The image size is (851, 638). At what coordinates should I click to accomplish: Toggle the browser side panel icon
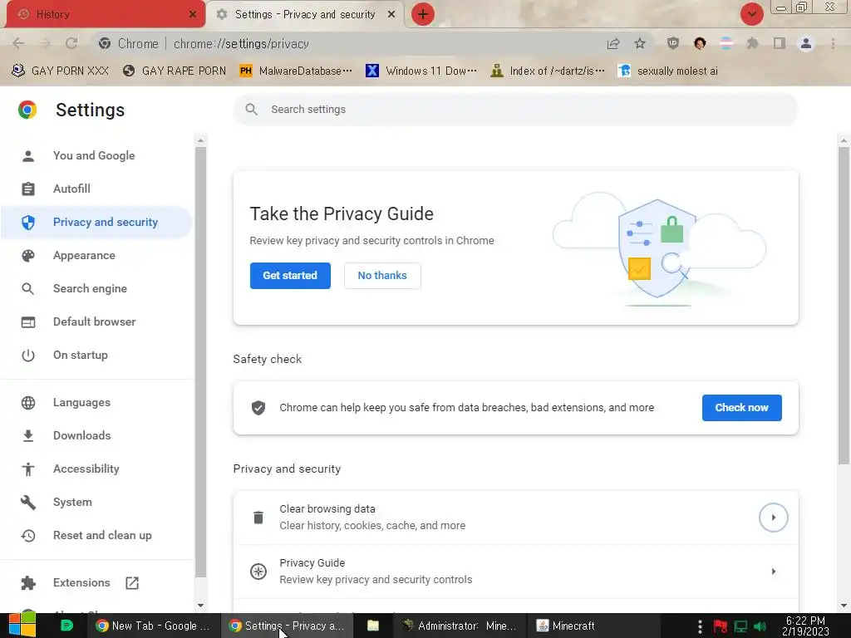pos(780,43)
